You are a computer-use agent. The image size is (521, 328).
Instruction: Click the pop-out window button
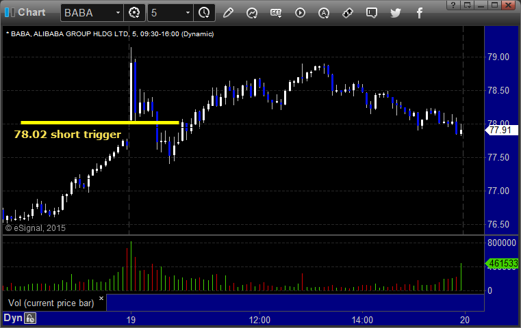click(x=467, y=5)
